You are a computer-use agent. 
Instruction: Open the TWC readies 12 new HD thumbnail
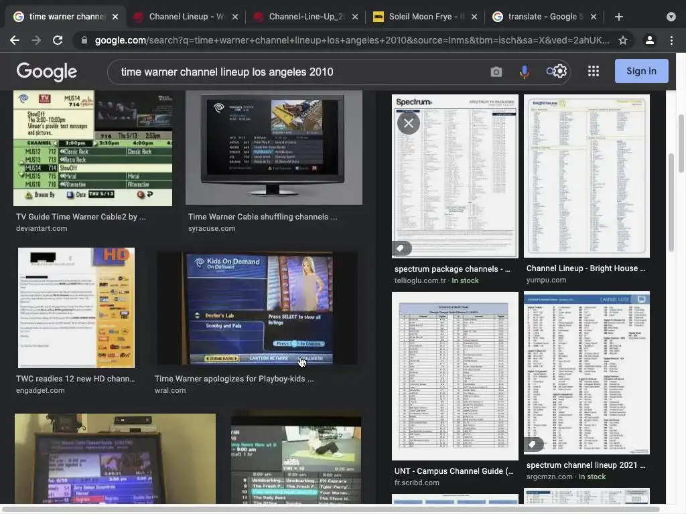pyautogui.click(x=76, y=308)
